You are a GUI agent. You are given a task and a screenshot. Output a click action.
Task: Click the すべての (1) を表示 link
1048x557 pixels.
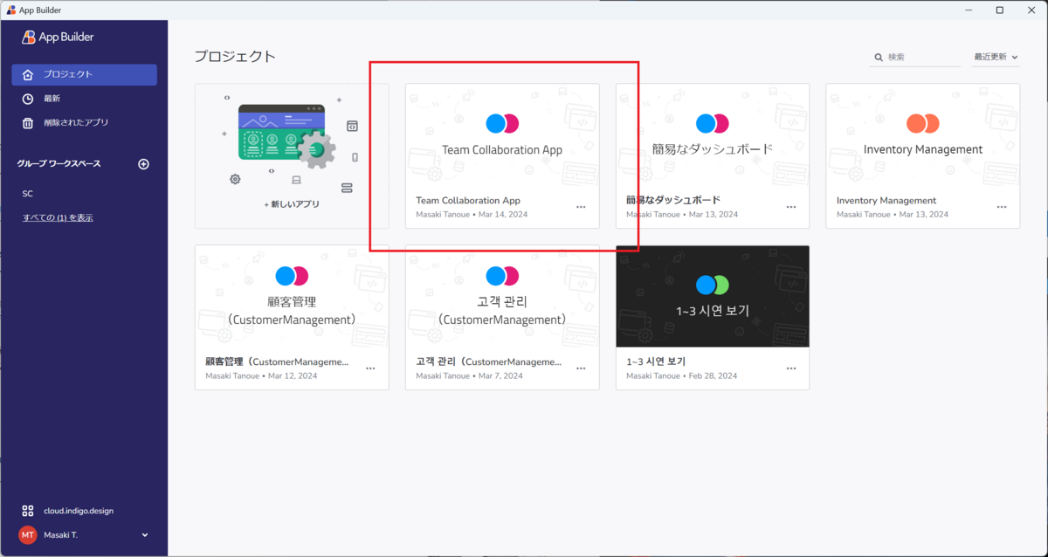(58, 217)
